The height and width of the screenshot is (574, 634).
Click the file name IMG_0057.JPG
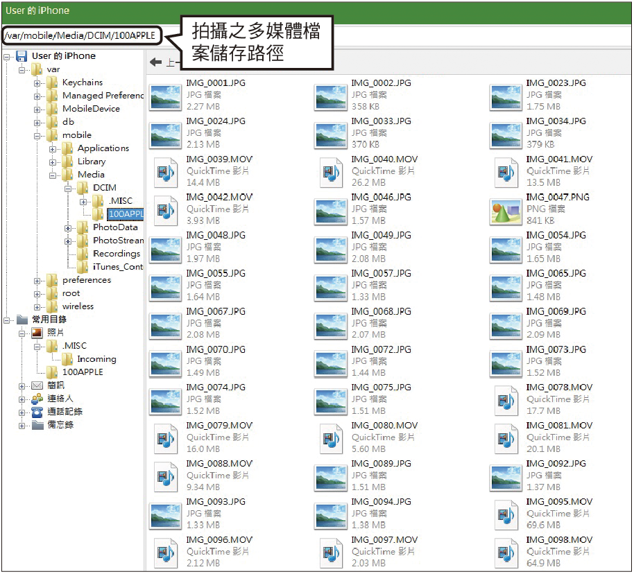pos(381,273)
